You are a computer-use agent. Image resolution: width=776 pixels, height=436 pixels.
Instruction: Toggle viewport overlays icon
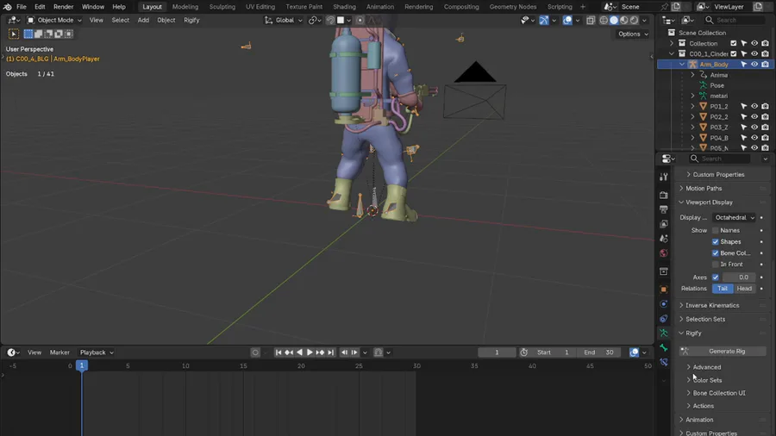tap(567, 21)
